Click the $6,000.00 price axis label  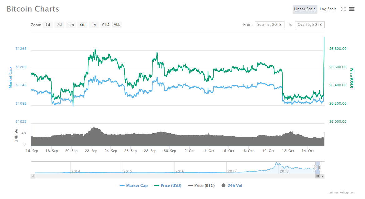coord(338,121)
